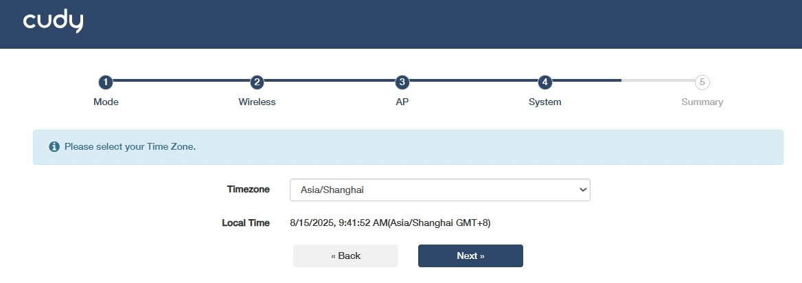Screen dimensions: 802x283
Task: Select the System step label
Action: click(545, 102)
